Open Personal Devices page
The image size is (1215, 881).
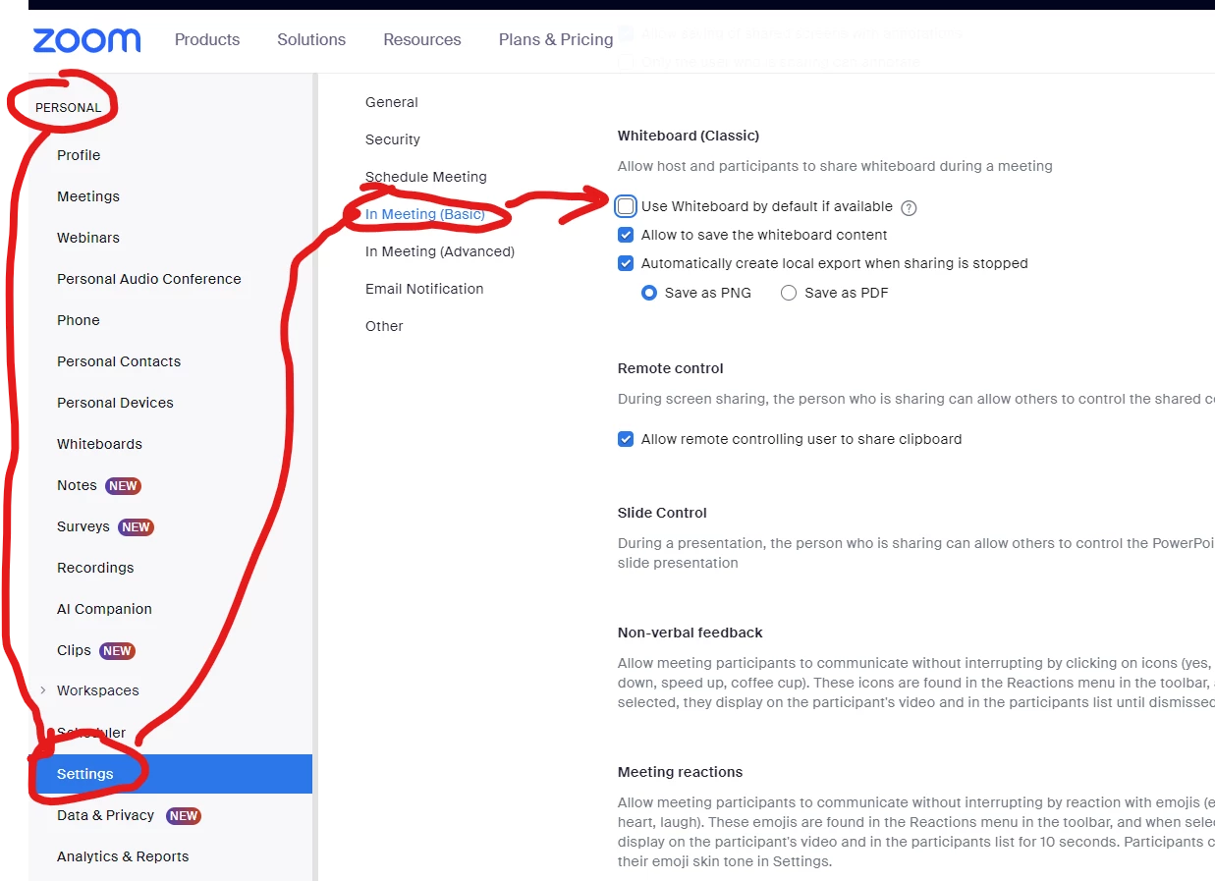[x=115, y=403]
